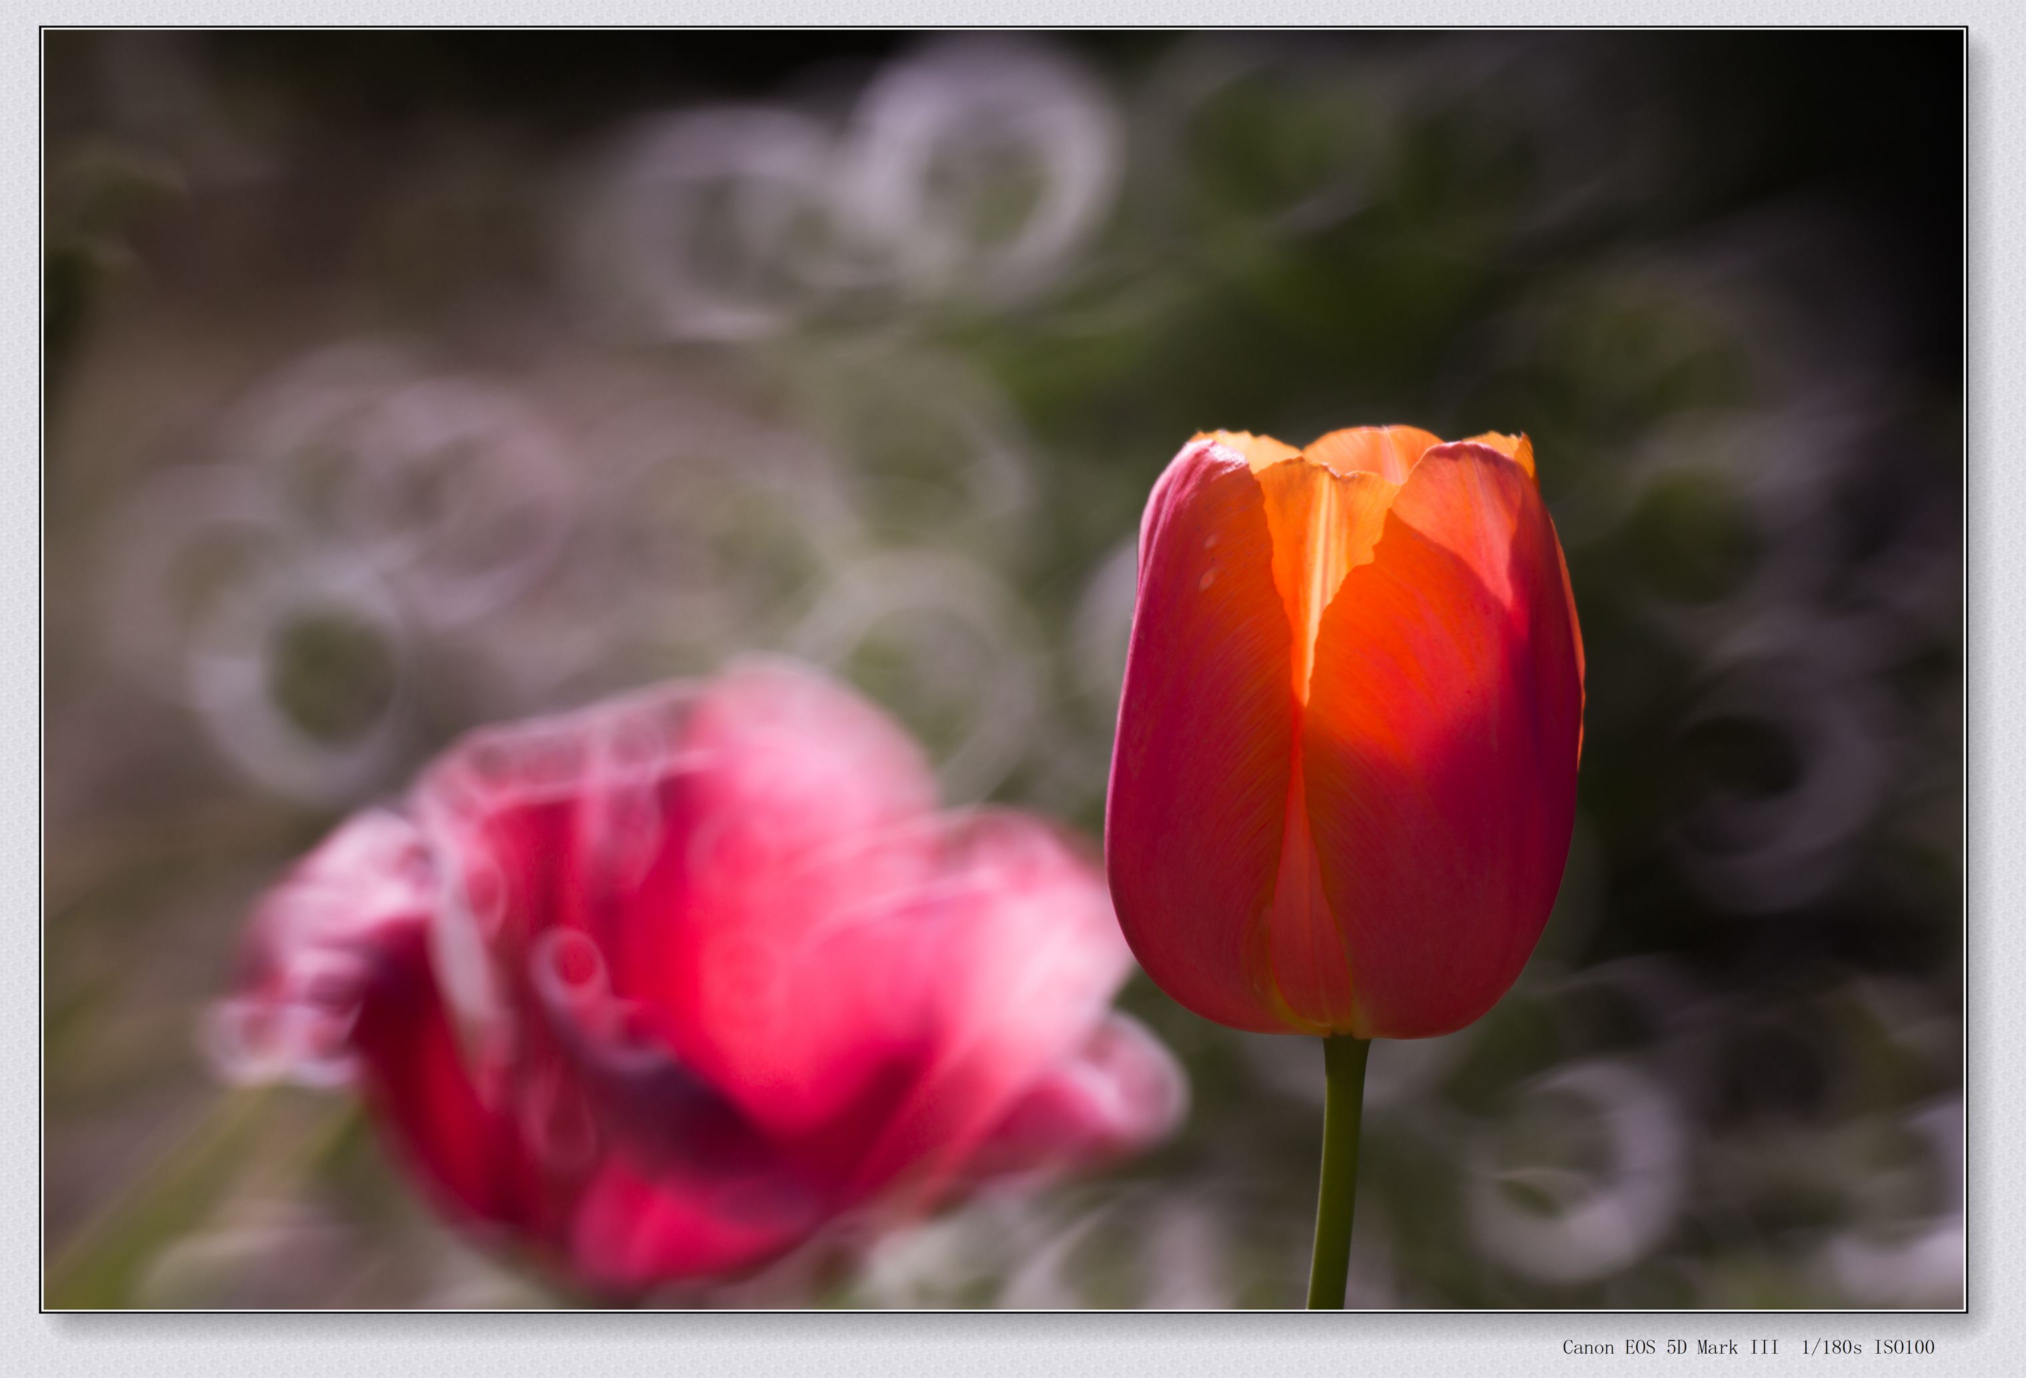Click the 'ISO100' text in caption
The height and width of the screenshot is (1378, 2026).
(x=1904, y=1347)
